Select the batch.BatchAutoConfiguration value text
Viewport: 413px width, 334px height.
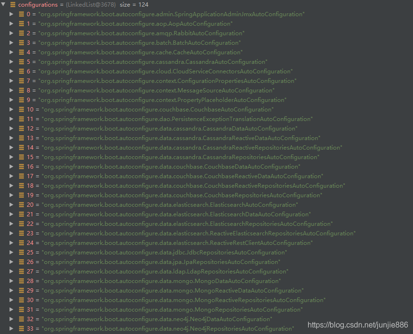tap(140, 42)
